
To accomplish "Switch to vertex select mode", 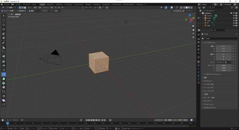I will (x=20, y=7).
